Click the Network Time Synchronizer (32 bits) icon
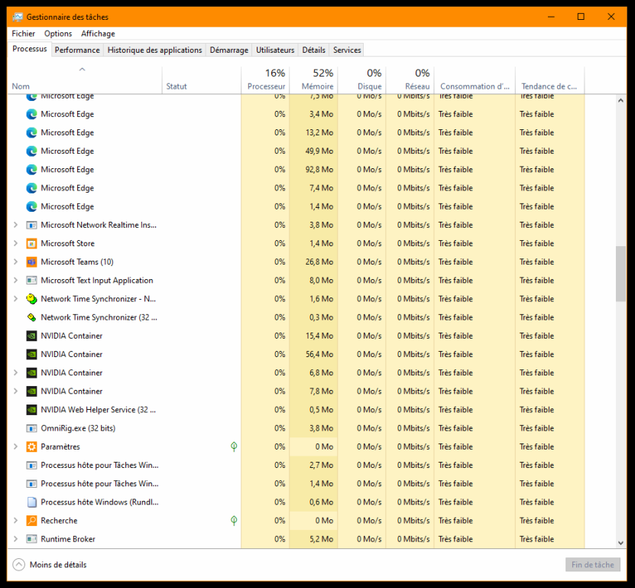635x588 pixels. tap(31, 317)
